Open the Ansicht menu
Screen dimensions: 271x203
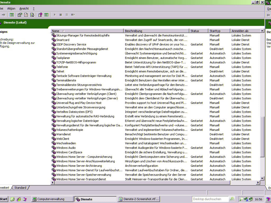[x=24, y=8]
